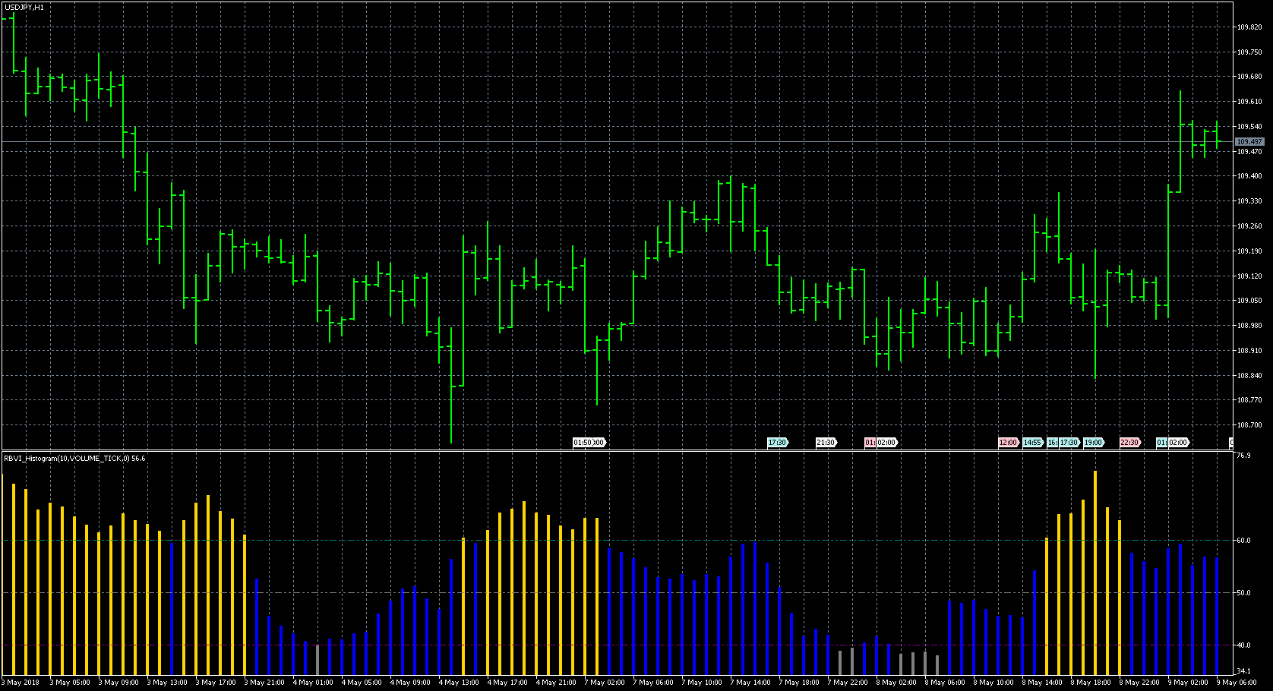This screenshot has width=1273, height=691.
Task: Click the 60.0 level on indicator scale
Action: pos(1243,541)
